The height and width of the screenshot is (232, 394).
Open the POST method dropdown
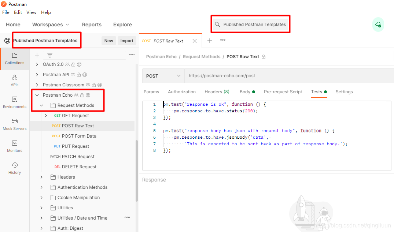163,76
